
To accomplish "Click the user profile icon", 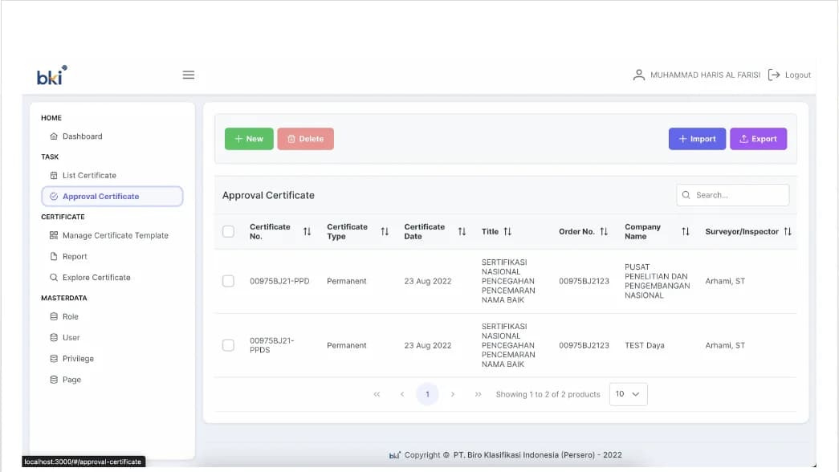I will [638, 75].
